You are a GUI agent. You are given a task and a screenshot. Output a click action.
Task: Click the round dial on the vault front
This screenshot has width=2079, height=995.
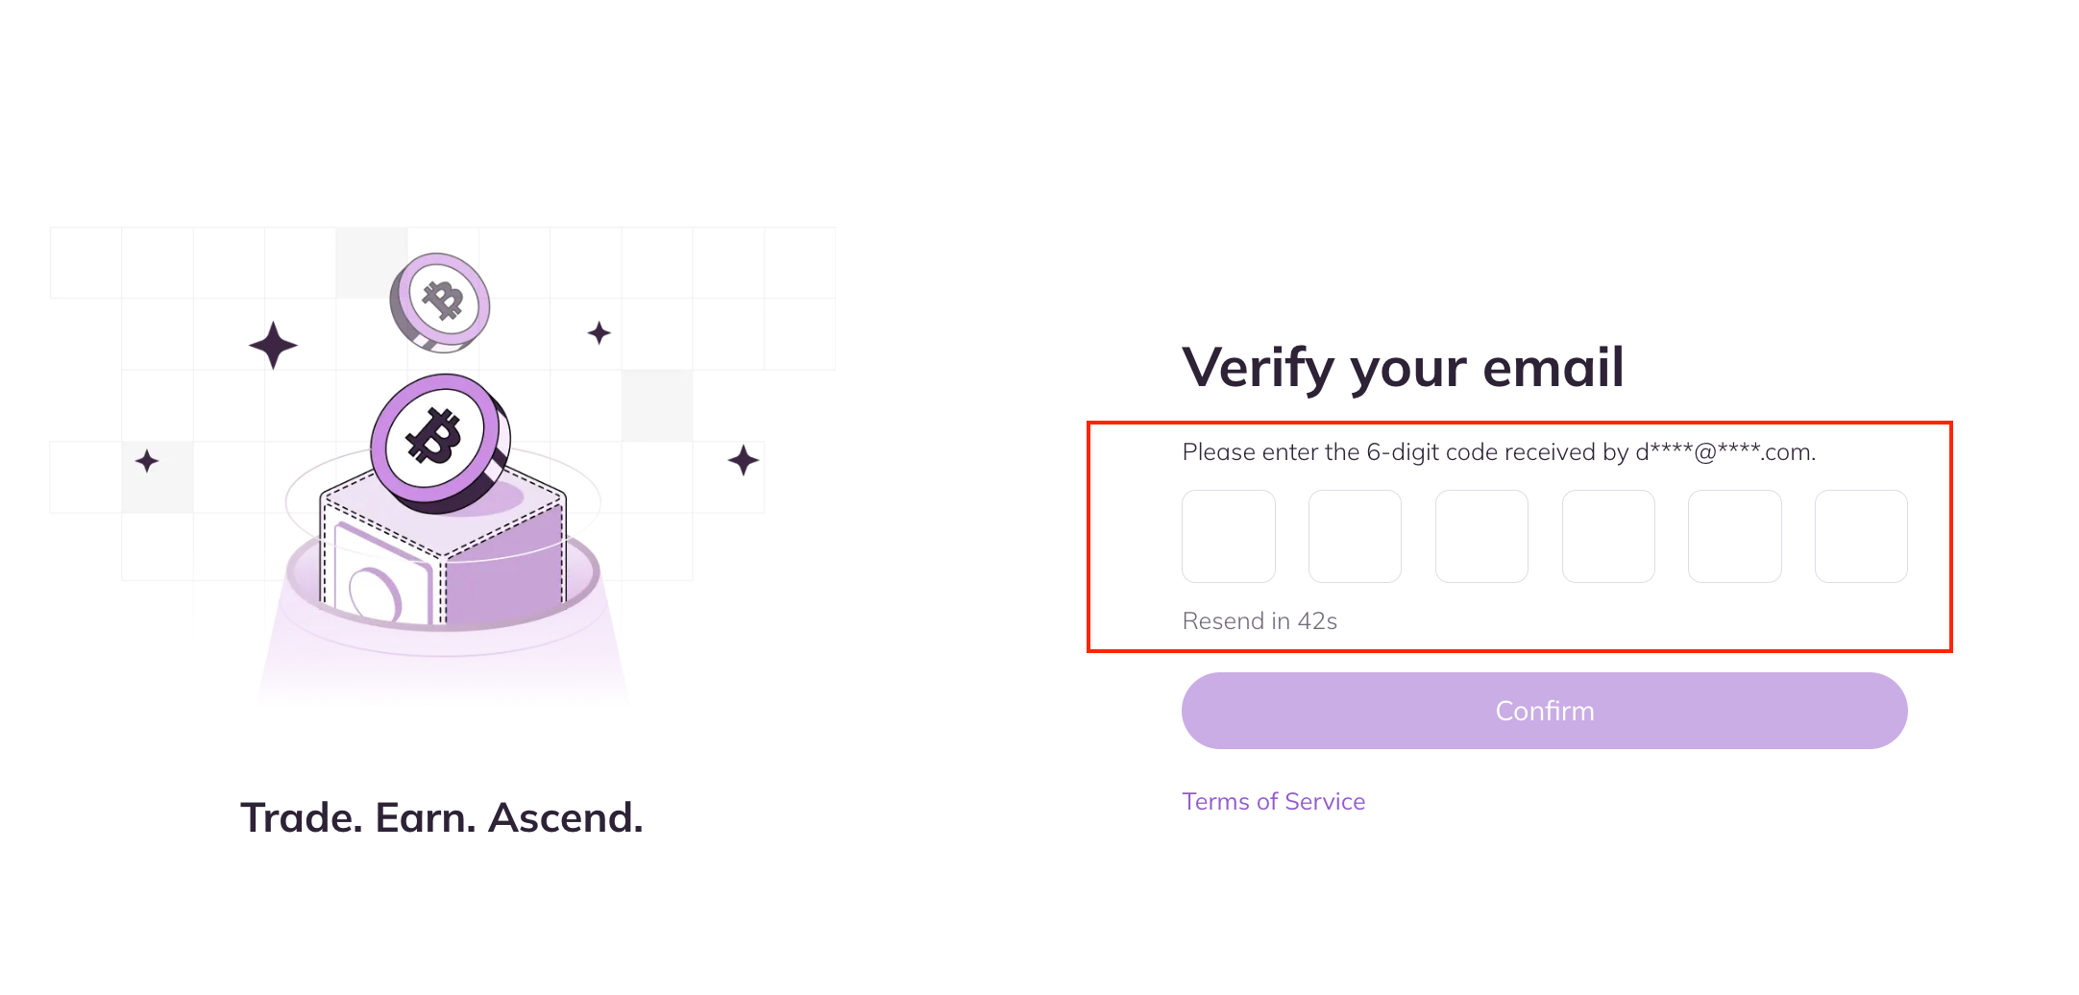point(374,594)
